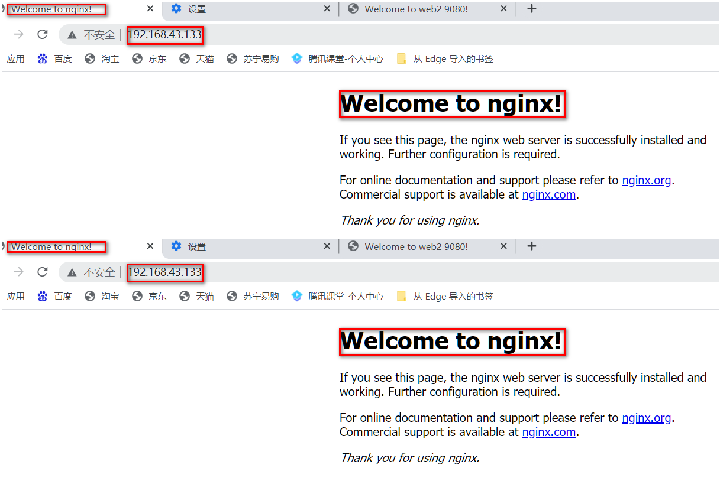Click lower 腾讯课堂 bookmark icon
The height and width of the screenshot is (478, 720).
click(297, 296)
